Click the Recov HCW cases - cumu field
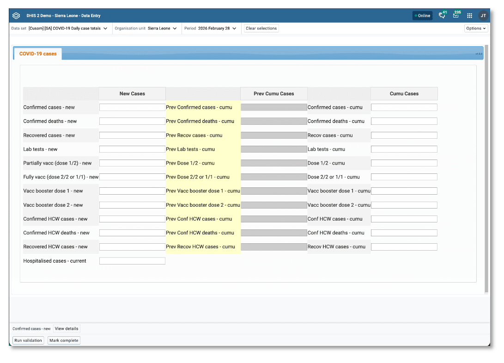504x363 pixels. 404,247
